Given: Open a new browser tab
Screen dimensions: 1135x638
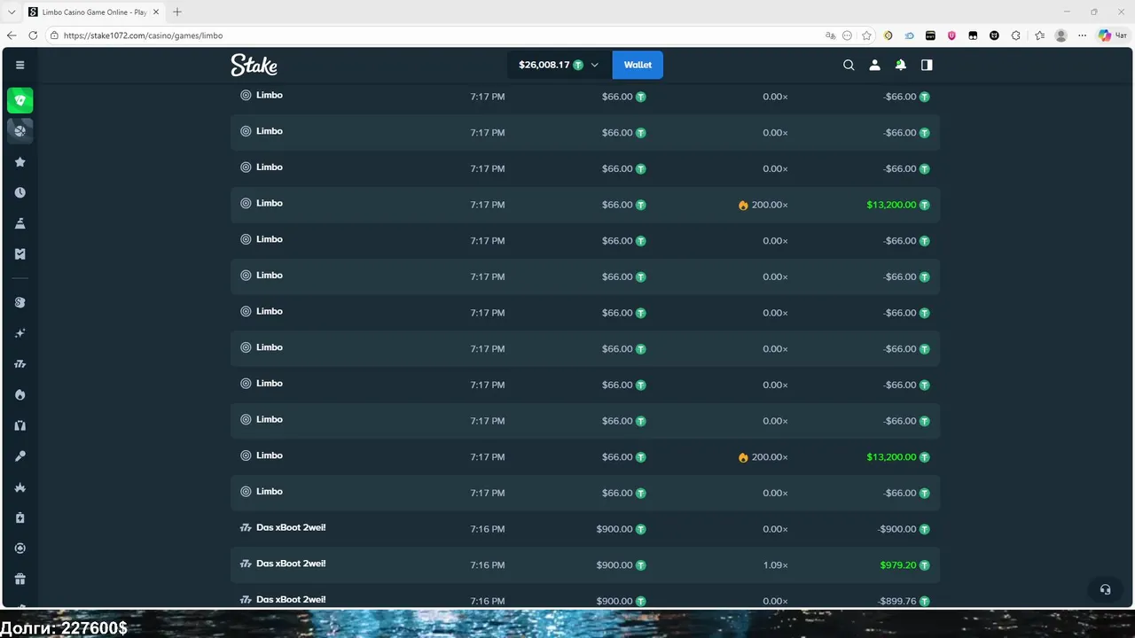Looking at the screenshot, I should pos(177,12).
